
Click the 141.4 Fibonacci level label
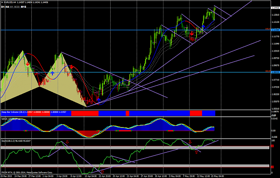tap(267, 29)
